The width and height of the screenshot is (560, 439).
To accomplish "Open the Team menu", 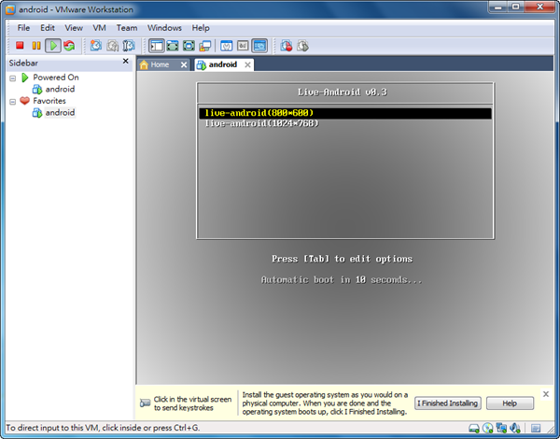I will [x=127, y=28].
